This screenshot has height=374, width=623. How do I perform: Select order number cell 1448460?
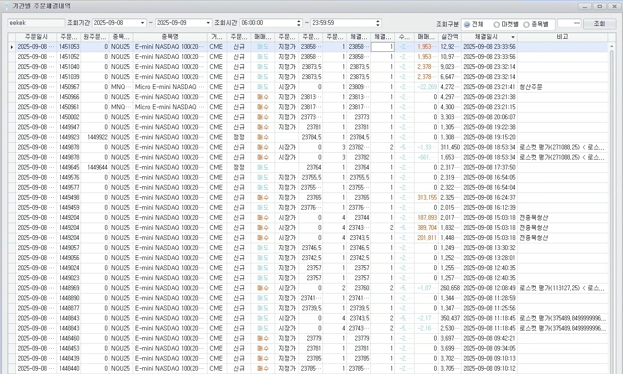point(69,339)
